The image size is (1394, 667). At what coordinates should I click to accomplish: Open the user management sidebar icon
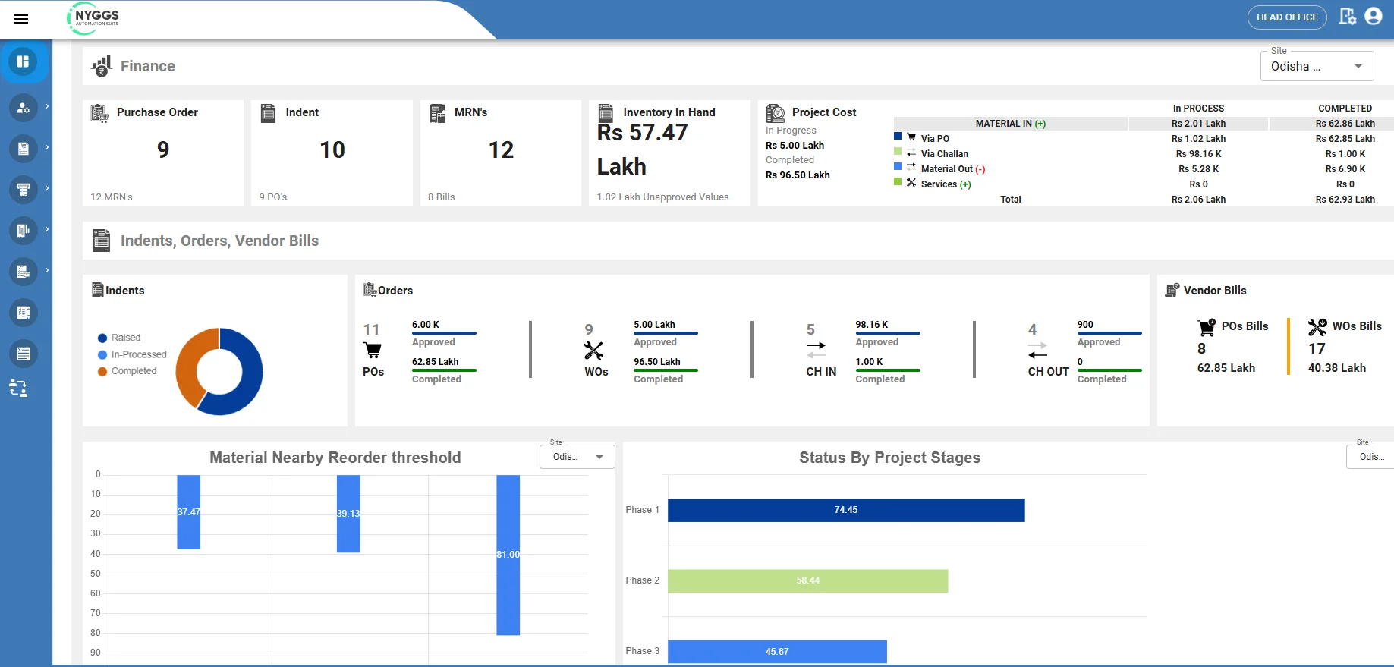click(23, 108)
